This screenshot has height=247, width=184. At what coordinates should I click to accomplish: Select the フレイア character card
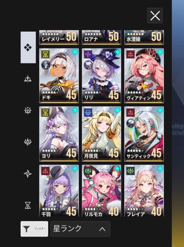coord(144,190)
